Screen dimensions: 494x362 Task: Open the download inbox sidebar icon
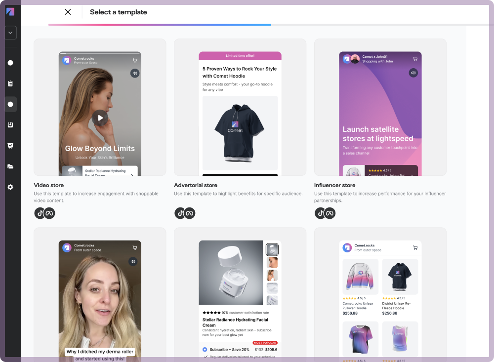[10, 125]
